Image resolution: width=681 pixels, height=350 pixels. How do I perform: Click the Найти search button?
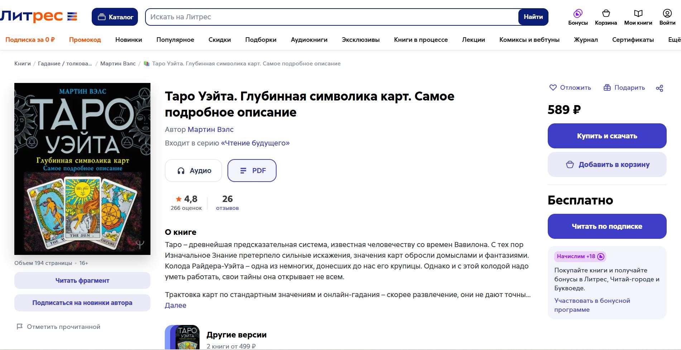coord(533,17)
